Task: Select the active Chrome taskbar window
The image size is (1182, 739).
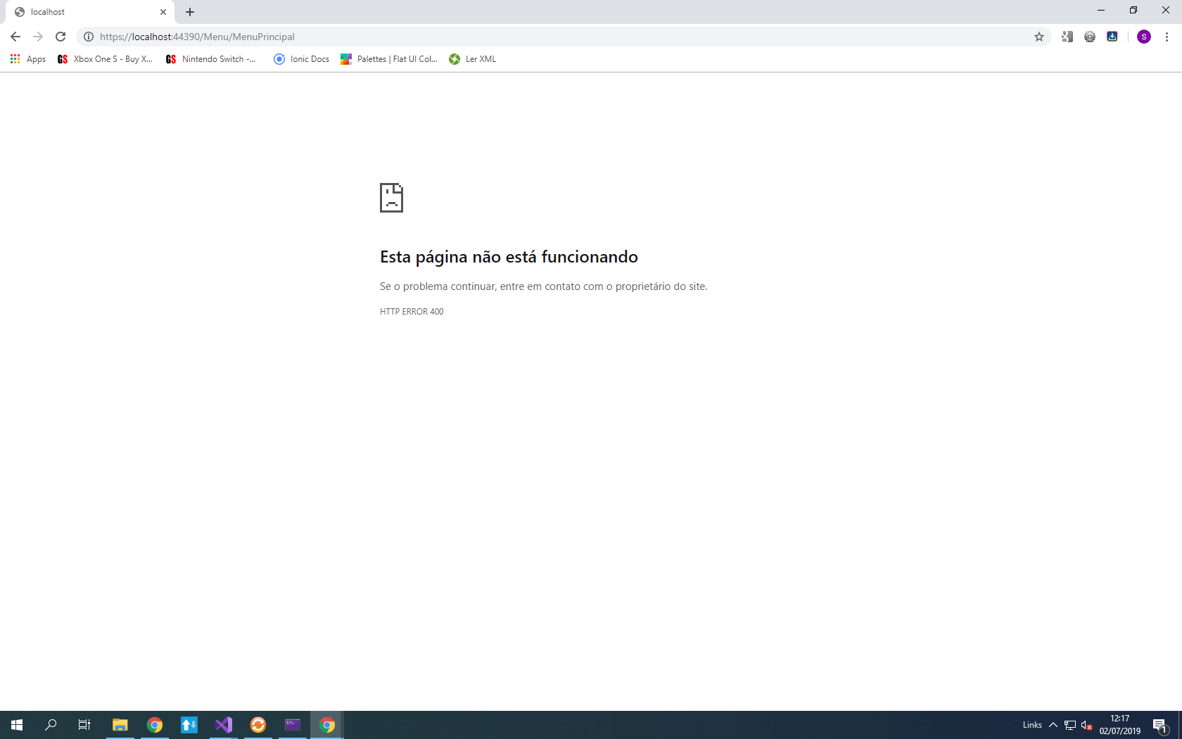Action: [x=327, y=725]
